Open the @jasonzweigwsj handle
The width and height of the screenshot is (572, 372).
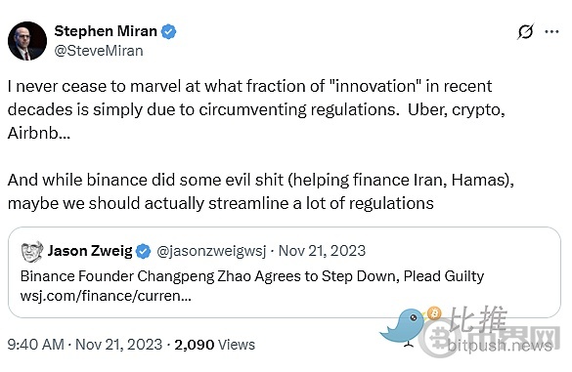tap(211, 251)
